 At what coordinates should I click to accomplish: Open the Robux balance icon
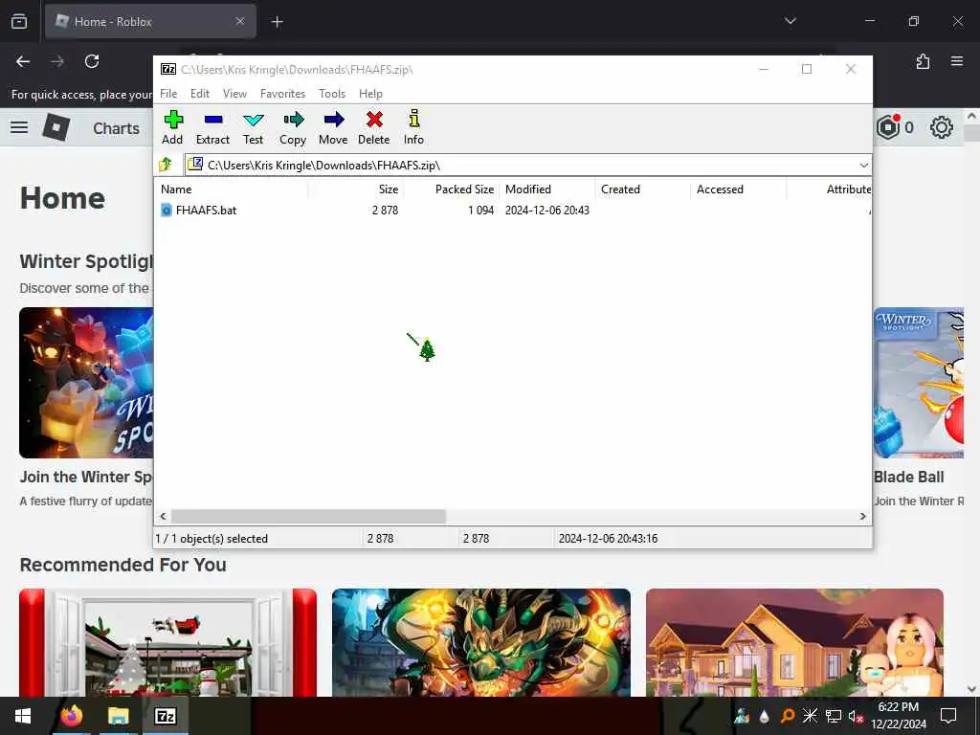pyautogui.click(x=888, y=127)
